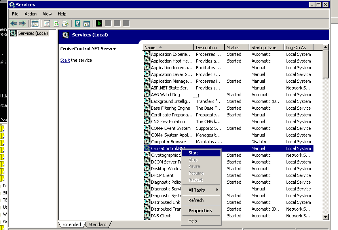The image size is (338, 230).
Task: Click gear icon of CNG Key Isolation
Action: click(147, 122)
